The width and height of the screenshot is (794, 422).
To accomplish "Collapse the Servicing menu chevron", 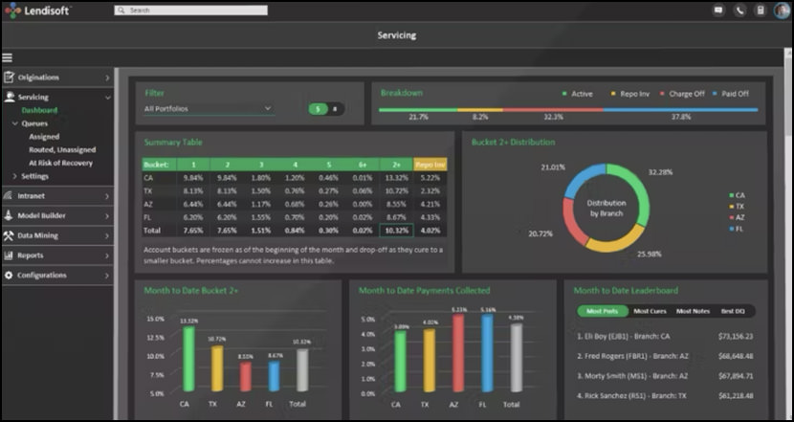I will coord(107,98).
